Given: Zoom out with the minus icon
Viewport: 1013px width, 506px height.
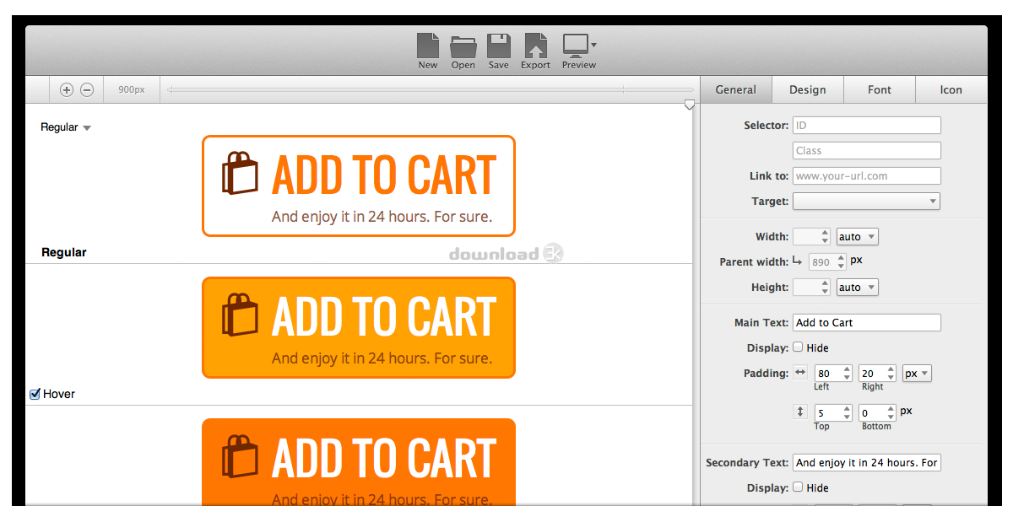Looking at the screenshot, I should 86,89.
